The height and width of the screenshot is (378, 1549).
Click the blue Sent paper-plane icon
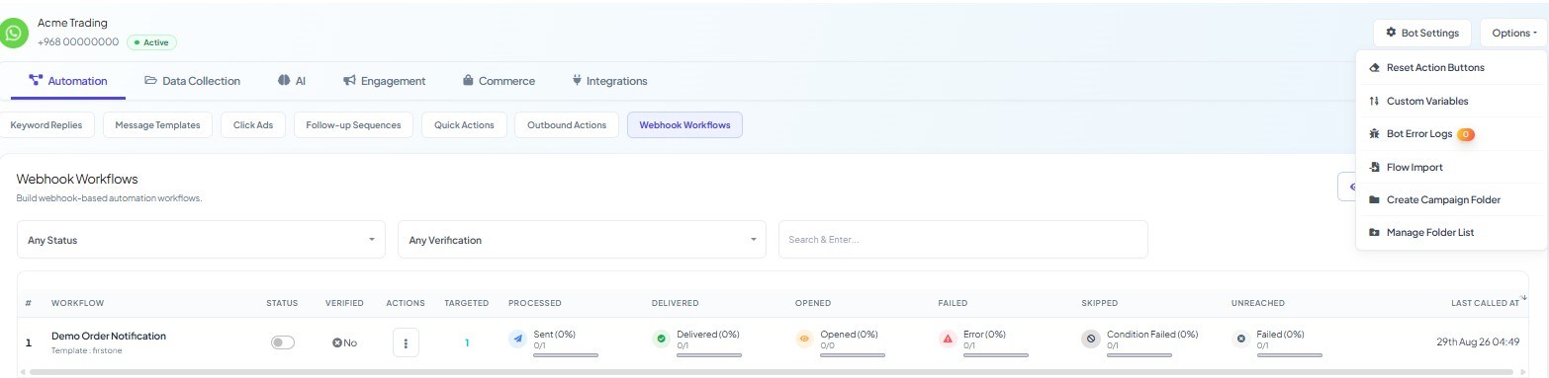pyautogui.click(x=517, y=339)
